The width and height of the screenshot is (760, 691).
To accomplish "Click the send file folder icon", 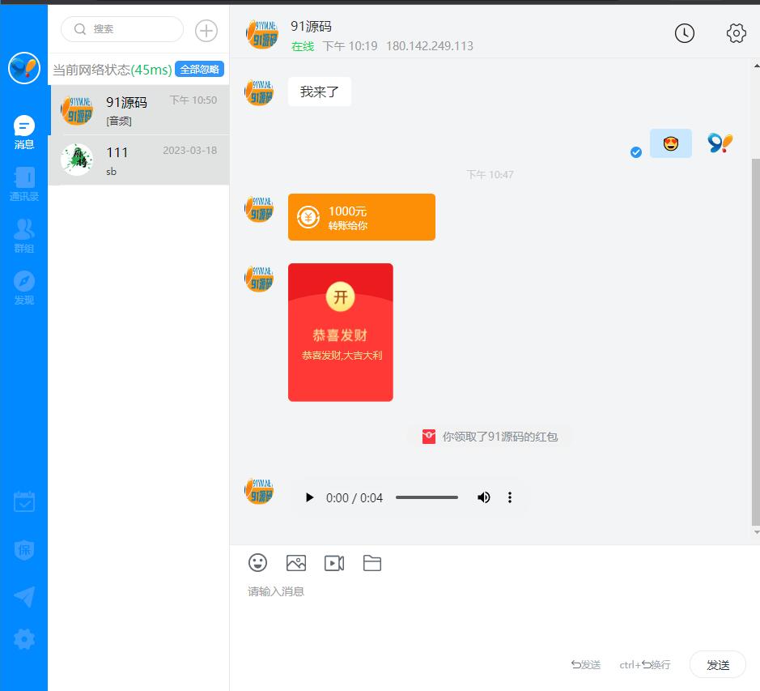I will pos(372,563).
